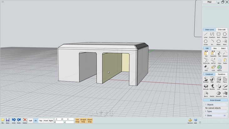
Task: Delete the selected object
Action: (x=25, y=121)
